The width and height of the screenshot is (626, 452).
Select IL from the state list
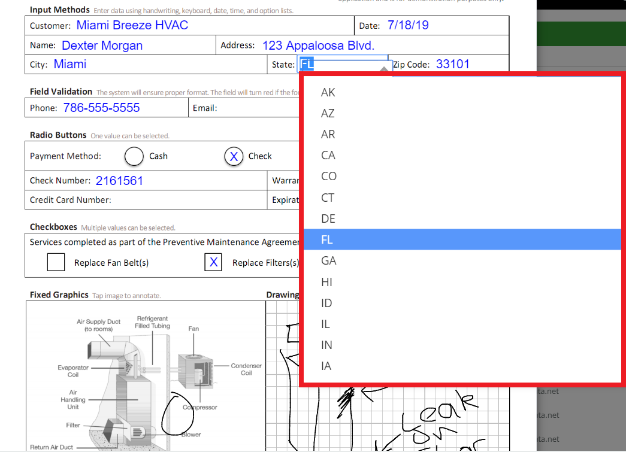tap(462, 324)
